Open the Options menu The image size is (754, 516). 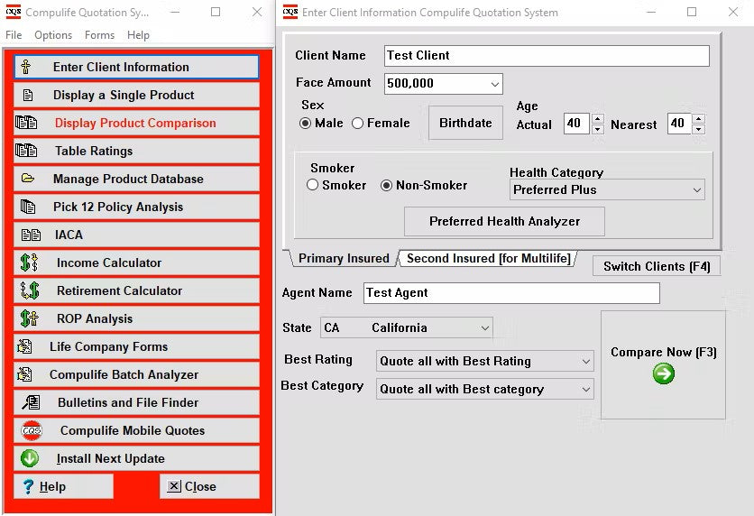(53, 35)
